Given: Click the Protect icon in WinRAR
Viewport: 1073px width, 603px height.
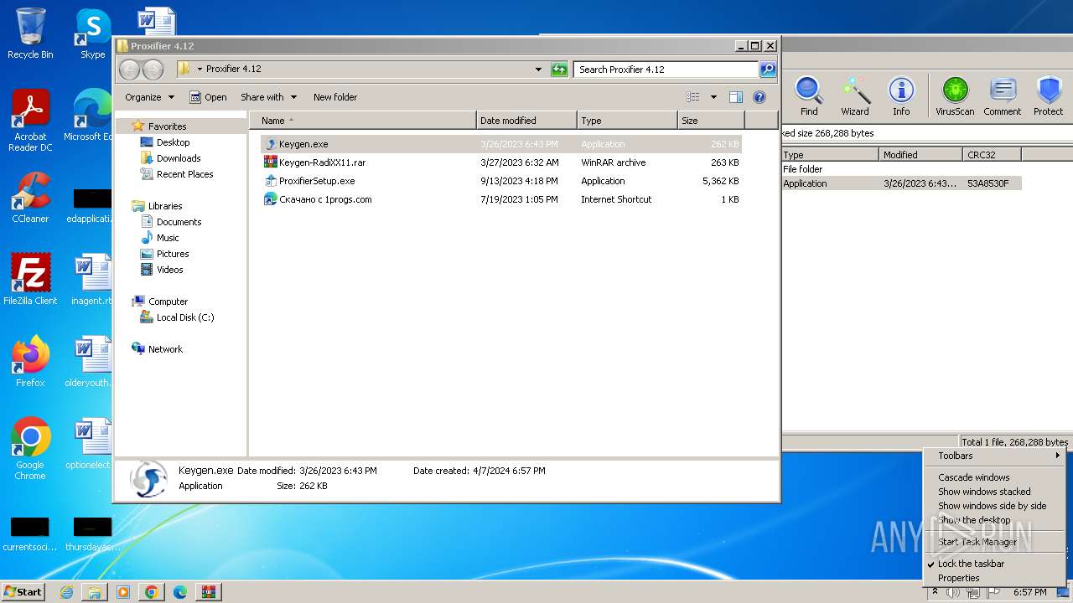Looking at the screenshot, I should click(1048, 95).
